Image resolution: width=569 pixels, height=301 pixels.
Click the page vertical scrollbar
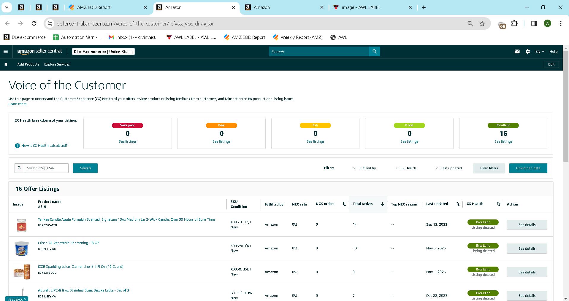(566, 107)
